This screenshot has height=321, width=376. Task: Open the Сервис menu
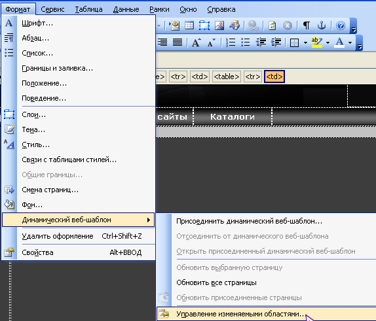tap(52, 9)
